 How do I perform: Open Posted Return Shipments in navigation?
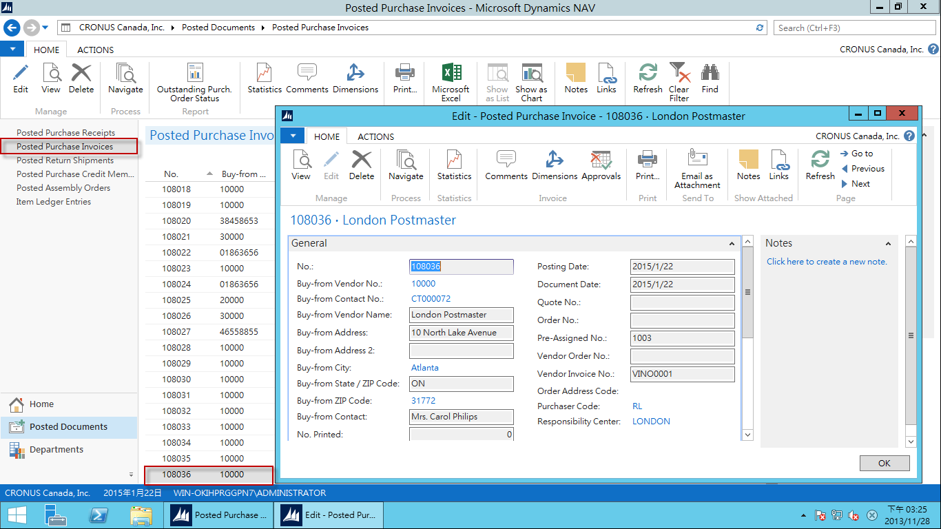tap(65, 160)
